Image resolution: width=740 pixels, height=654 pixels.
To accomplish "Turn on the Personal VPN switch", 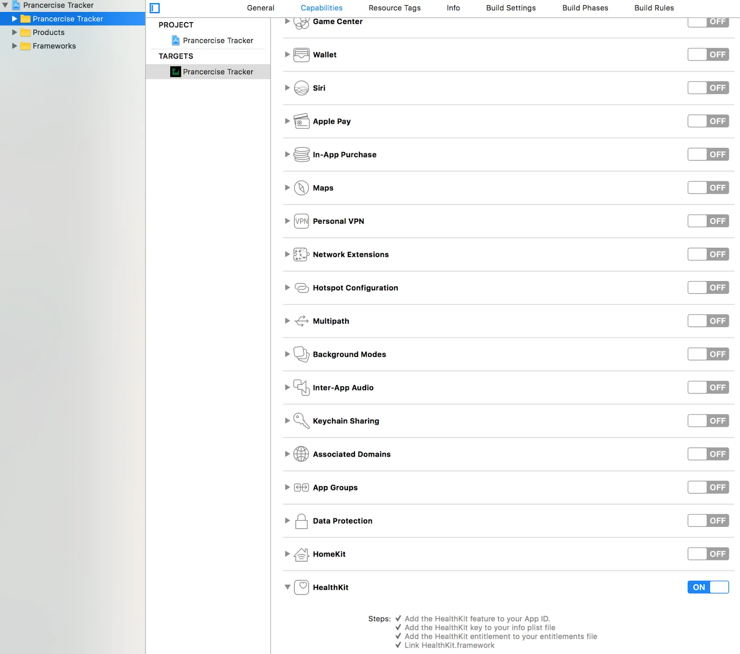I will coord(708,221).
